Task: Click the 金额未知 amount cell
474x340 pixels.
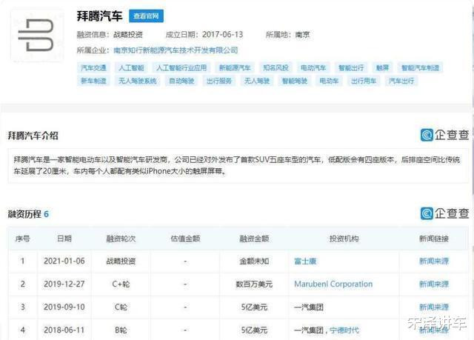Action: tap(254, 261)
